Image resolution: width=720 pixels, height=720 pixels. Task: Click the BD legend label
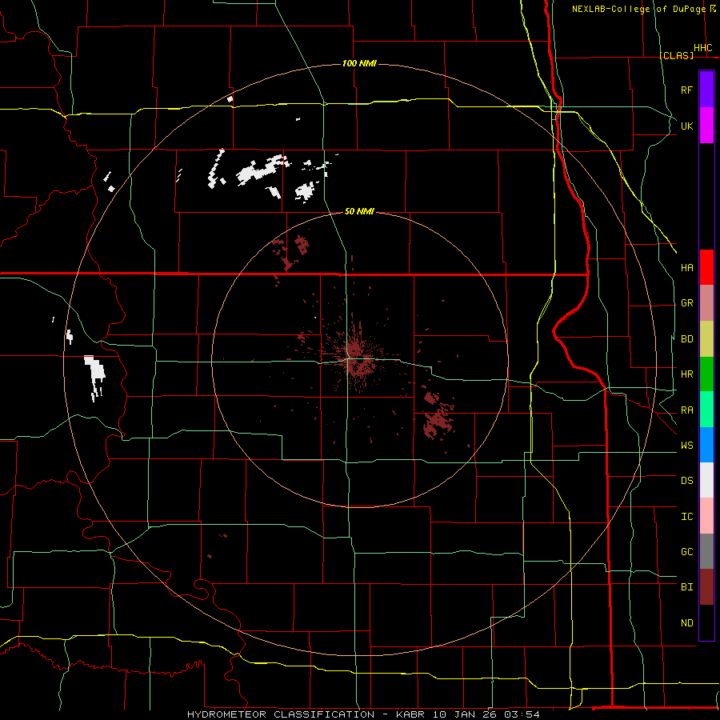pyautogui.click(x=686, y=339)
